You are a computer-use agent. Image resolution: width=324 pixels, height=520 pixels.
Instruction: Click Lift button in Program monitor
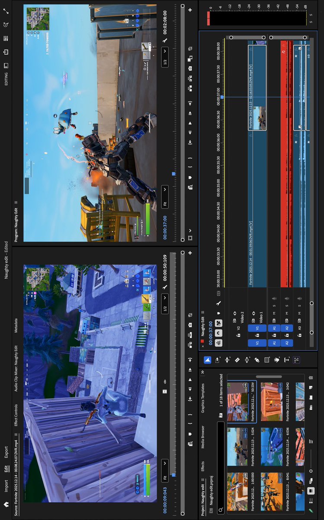[190, 88]
